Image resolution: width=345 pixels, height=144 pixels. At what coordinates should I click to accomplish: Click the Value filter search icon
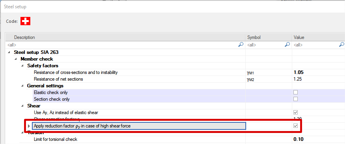[341, 44]
